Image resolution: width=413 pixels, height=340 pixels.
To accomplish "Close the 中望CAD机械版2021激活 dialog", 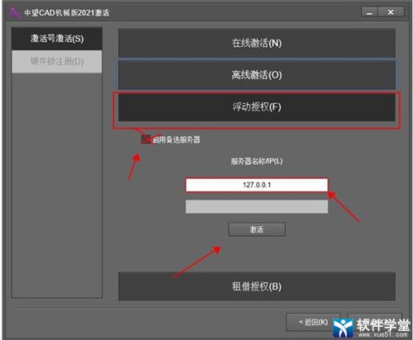I will (x=391, y=12).
